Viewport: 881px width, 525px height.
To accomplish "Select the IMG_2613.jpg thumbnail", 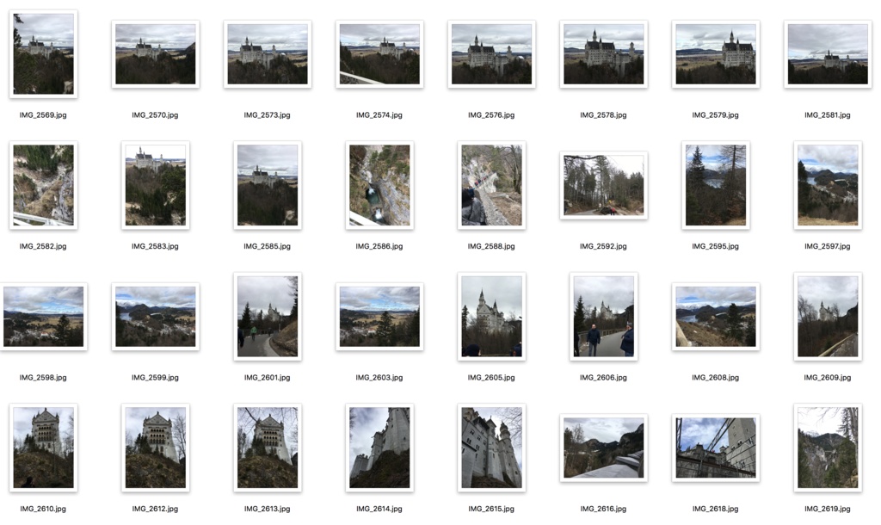I will pos(268,448).
